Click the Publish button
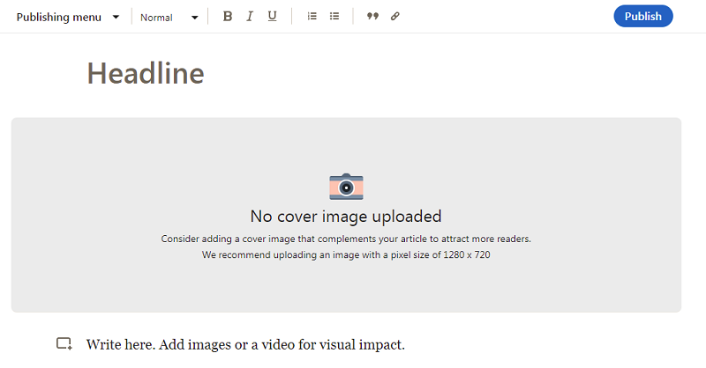 (643, 16)
